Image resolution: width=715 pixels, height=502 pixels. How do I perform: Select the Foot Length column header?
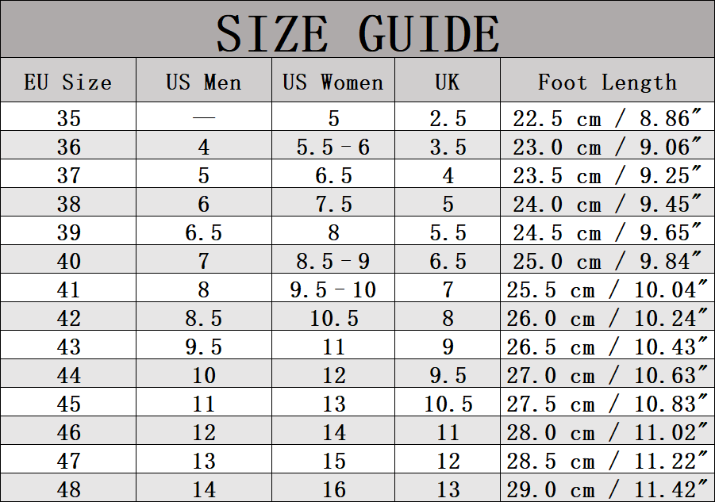click(607, 82)
